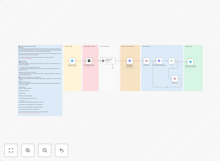Select the If branching node
Image resolution: width=220 pixels, height=161 pixels.
[x=172, y=61]
